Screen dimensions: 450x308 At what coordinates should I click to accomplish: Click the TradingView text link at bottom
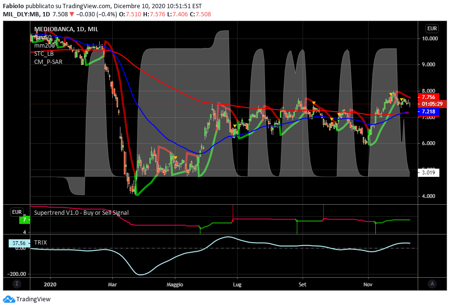[33, 299]
